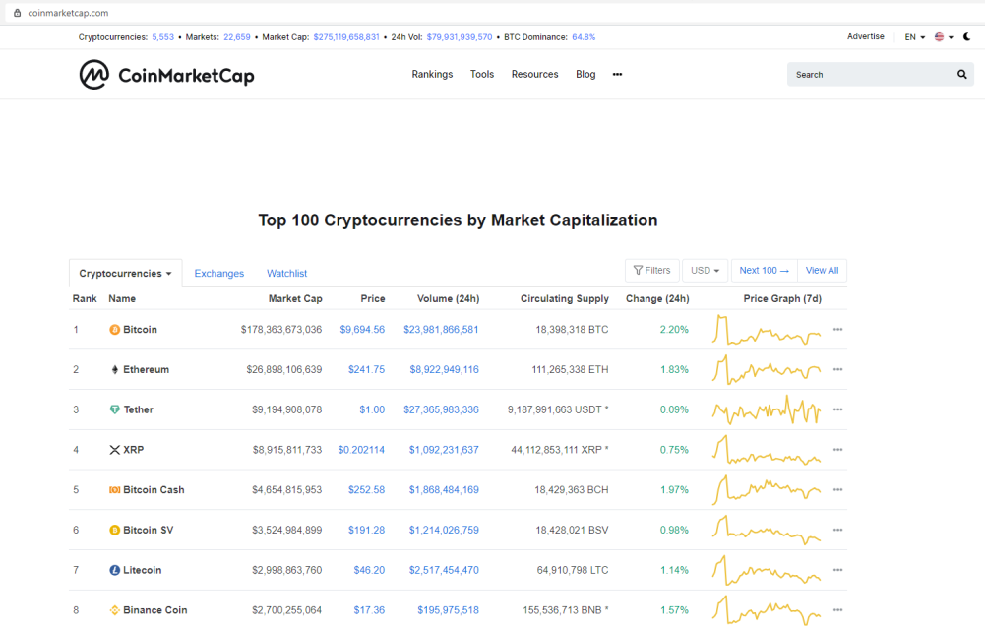
Task: Click the Search input field
Action: pos(872,74)
